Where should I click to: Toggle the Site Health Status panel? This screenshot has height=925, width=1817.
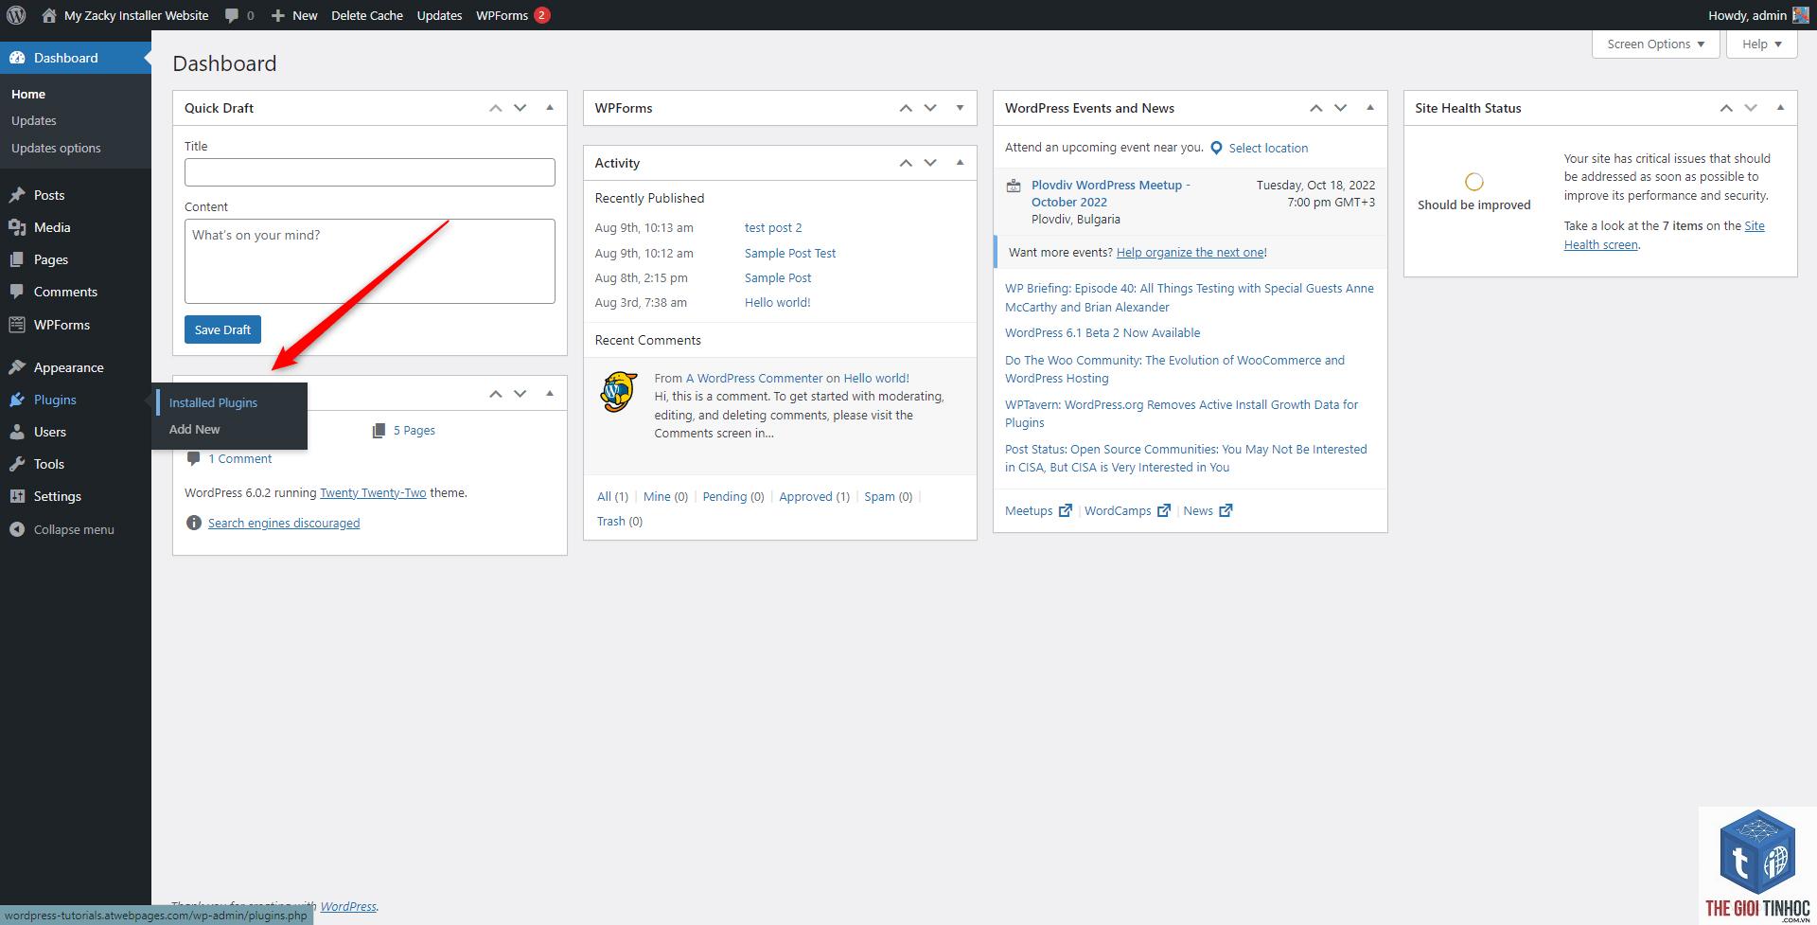coord(1780,108)
